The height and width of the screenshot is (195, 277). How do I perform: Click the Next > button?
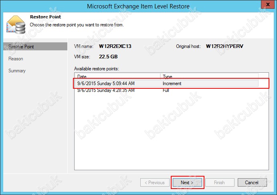coord(187,183)
